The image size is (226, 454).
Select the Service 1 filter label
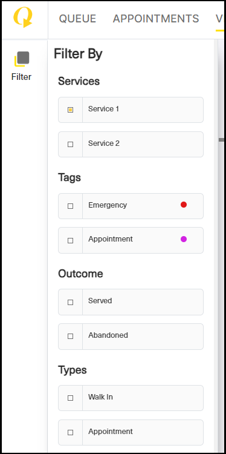coord(103,109)
